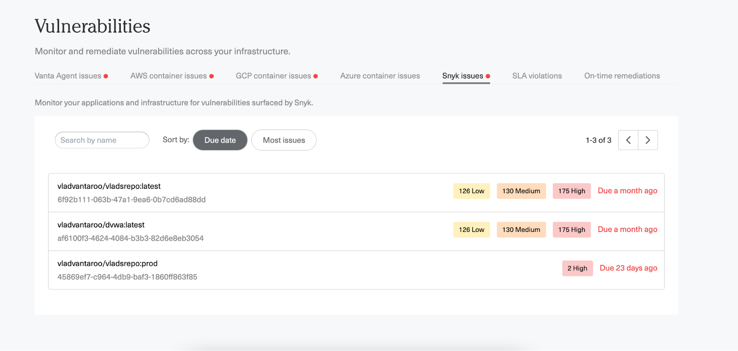Switch to AWS container issues tab
This screenshot has height=351, width=738.
(x=168, y=76)
